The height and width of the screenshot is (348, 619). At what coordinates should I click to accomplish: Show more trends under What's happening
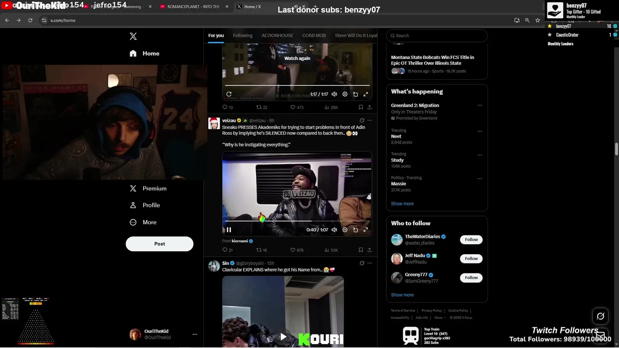[x=402, y=203]
